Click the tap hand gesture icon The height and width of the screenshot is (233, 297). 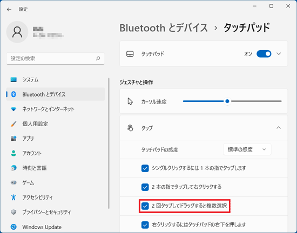[130, 128]
